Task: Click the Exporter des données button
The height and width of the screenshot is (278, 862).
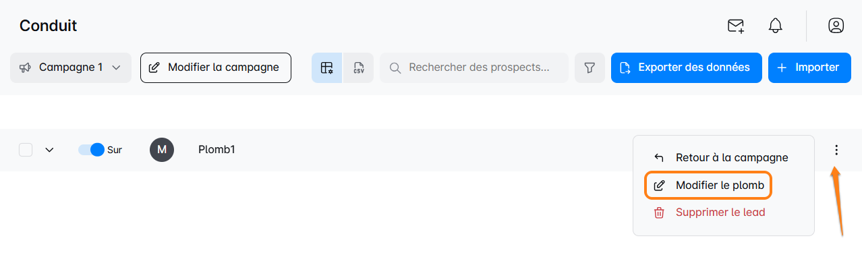Action: (687, 67)
